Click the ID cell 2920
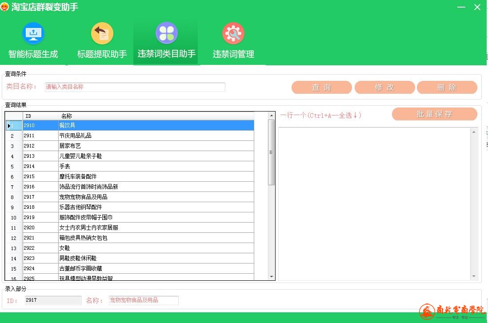488x323 pixels. click(x=40, y=228)
